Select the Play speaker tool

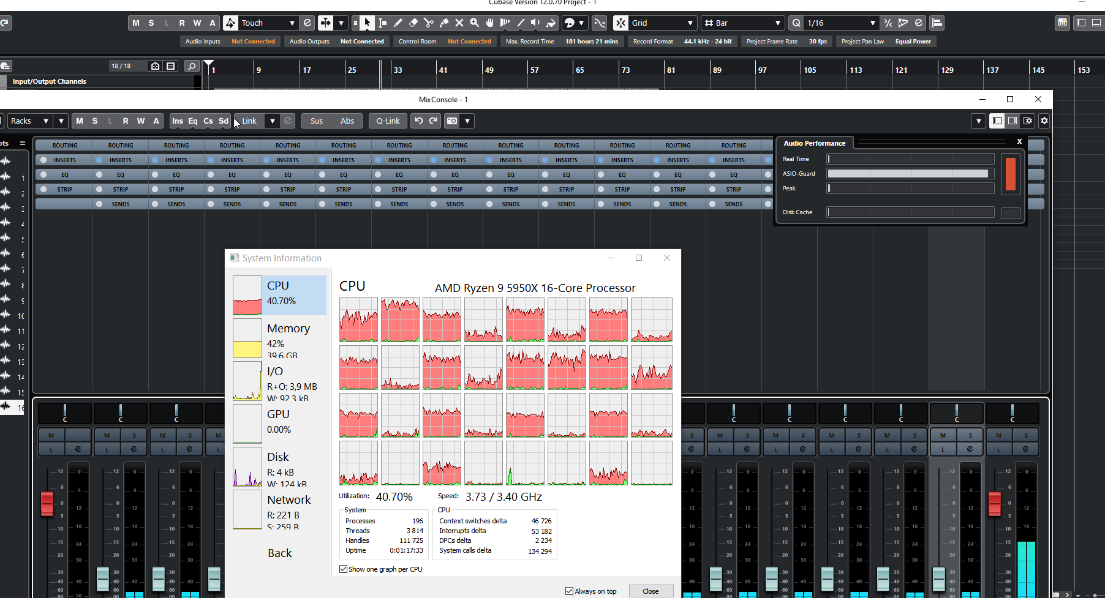pos(536,23)
